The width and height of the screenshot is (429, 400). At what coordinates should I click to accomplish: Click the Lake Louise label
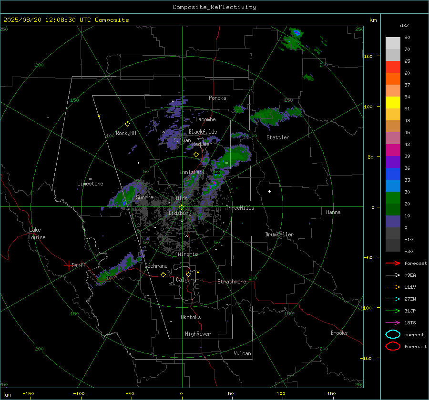[x=37, y=234]
